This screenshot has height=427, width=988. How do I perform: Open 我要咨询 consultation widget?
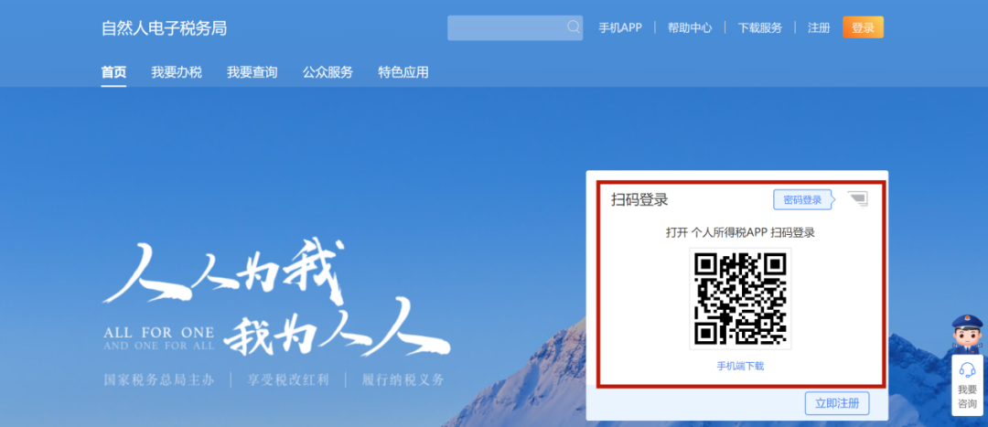tap(967, 385)
